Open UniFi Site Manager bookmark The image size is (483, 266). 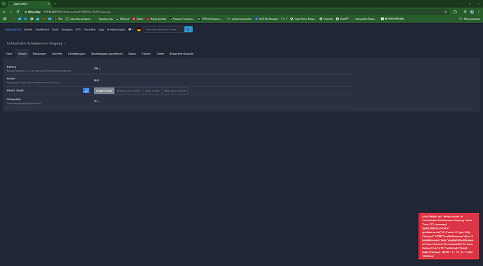[x=267, y=19]
